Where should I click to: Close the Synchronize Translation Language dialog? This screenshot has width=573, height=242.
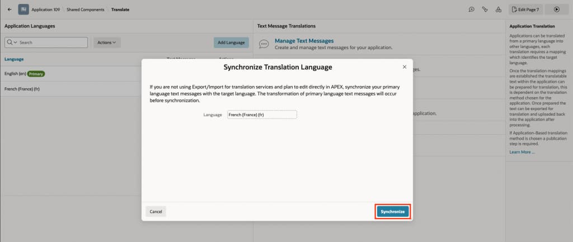405,67
